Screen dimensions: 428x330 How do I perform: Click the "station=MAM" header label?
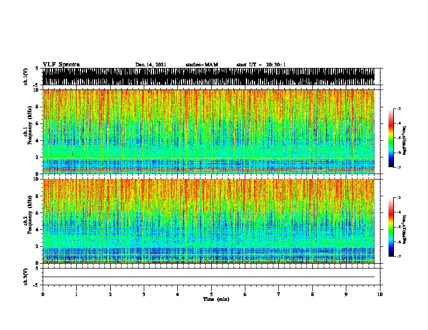pos(202,65)
